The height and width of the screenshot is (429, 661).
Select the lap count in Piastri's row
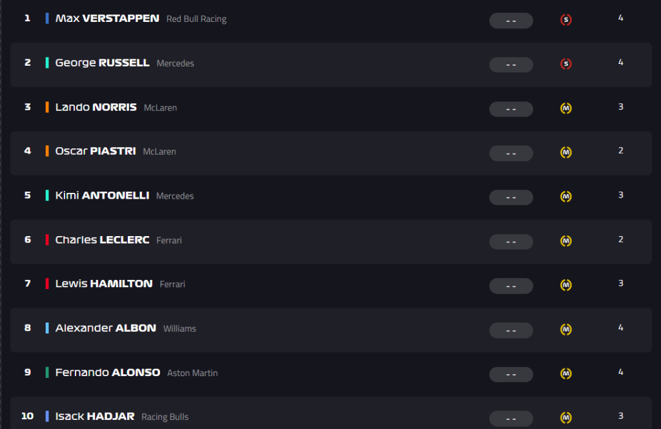tap(620, 150)
